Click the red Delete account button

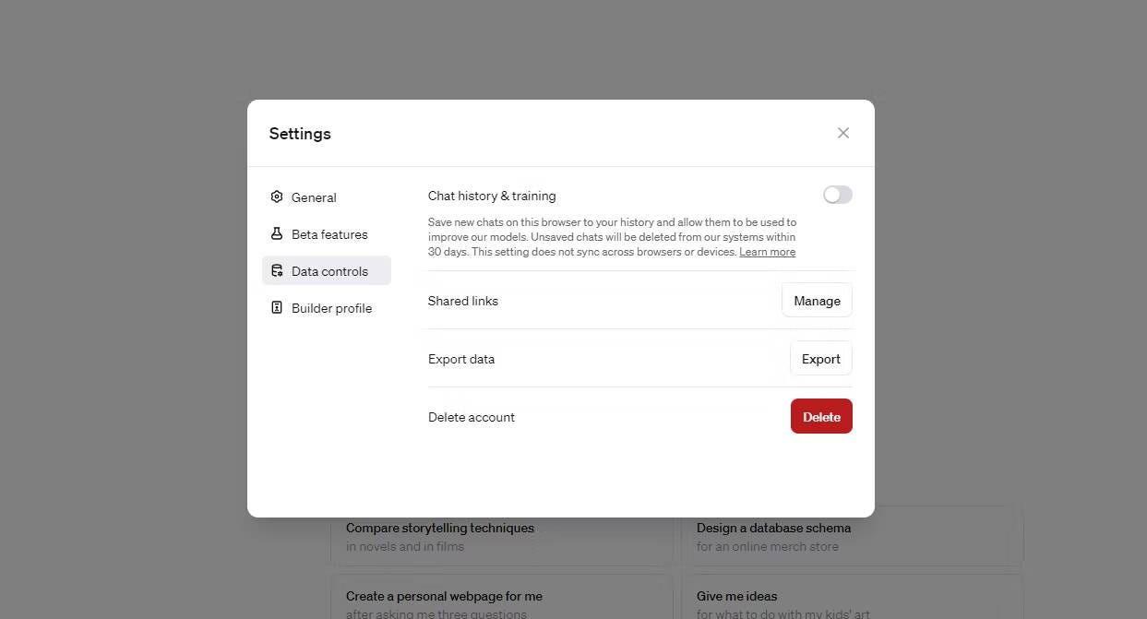(820, 417)
